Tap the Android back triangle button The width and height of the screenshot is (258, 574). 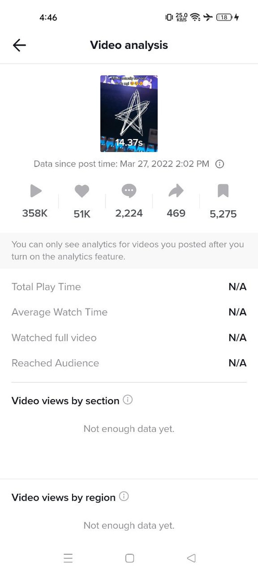pyautogui.click(x=191, y=558)
